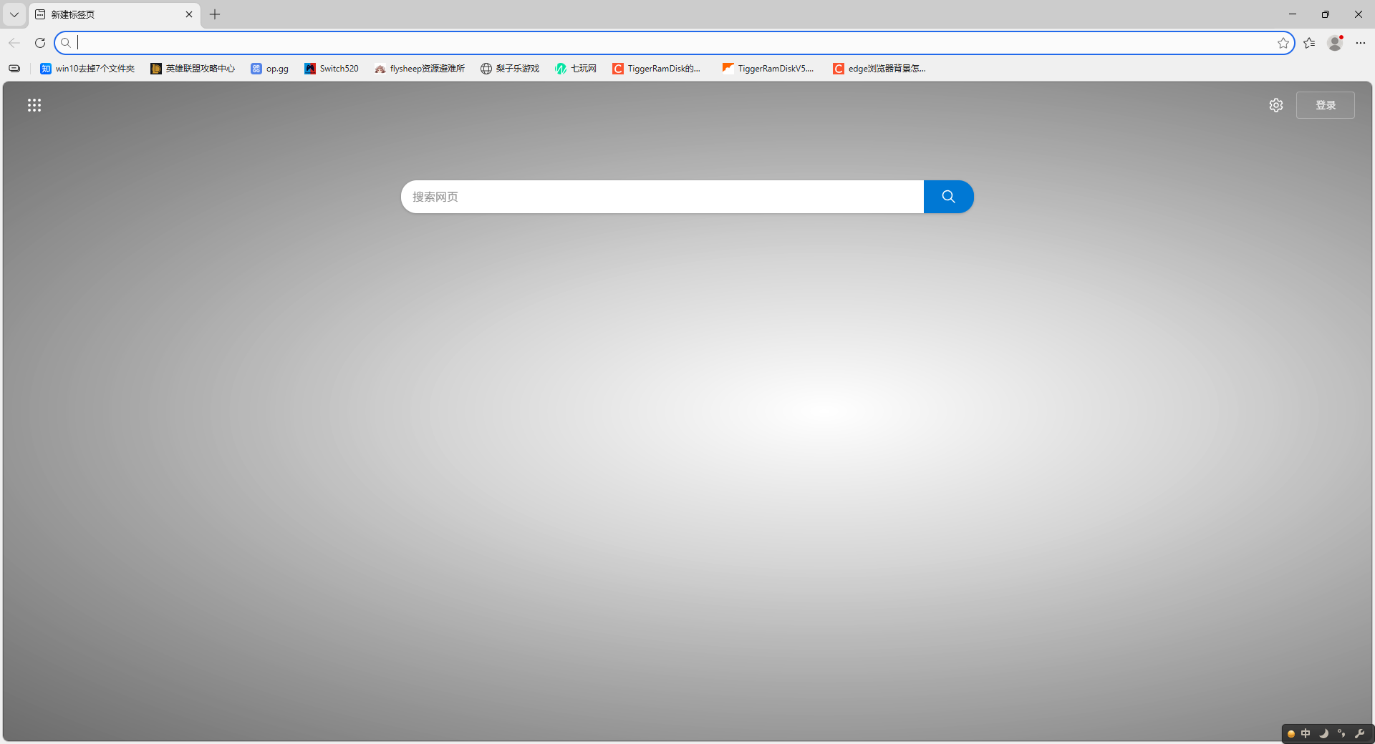This screenshot has width=1375, height=744.
Task: Click the leftmost bookmarks bar icon
Action: coord(14,69)
